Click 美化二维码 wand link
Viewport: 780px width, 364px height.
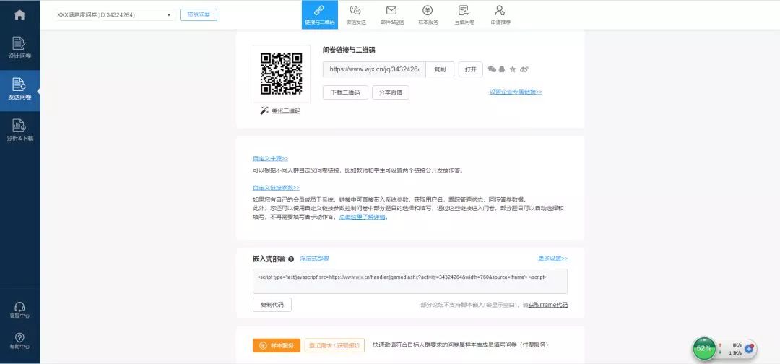coord(281,110)
